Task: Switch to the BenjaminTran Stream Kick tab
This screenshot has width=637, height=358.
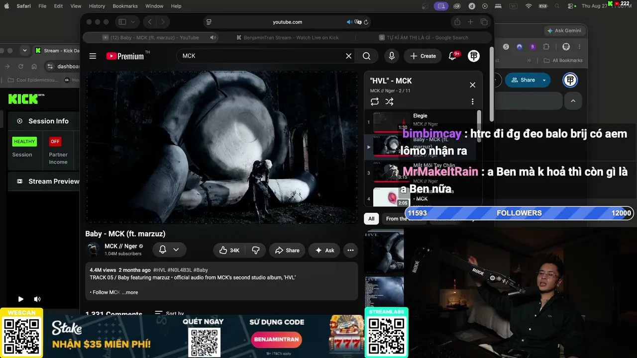Action: click(287, 37)
